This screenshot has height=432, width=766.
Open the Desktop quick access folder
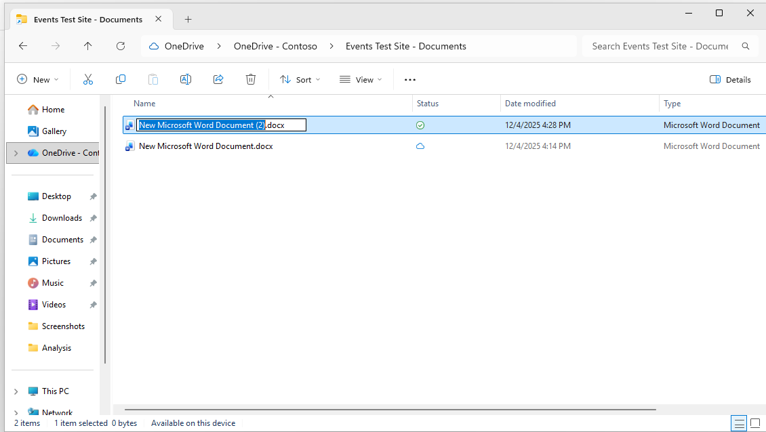coord(56,196)
